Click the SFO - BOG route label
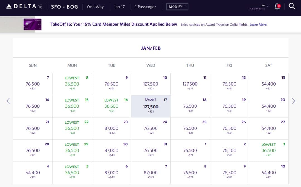Screen dimensions: 301x187 click(x=64, y=6)
